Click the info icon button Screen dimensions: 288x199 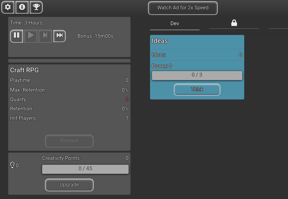coord(22,7)
